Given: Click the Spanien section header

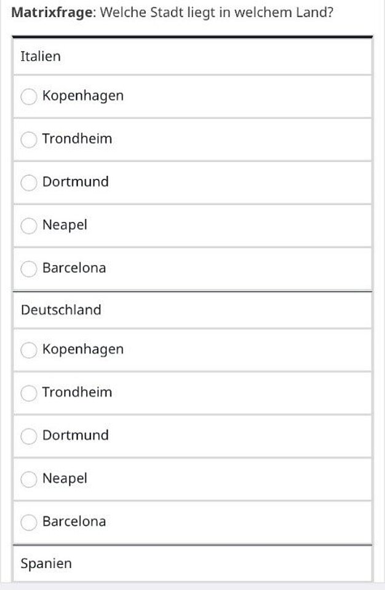Looking at the screenshot, I should [46, 563].
